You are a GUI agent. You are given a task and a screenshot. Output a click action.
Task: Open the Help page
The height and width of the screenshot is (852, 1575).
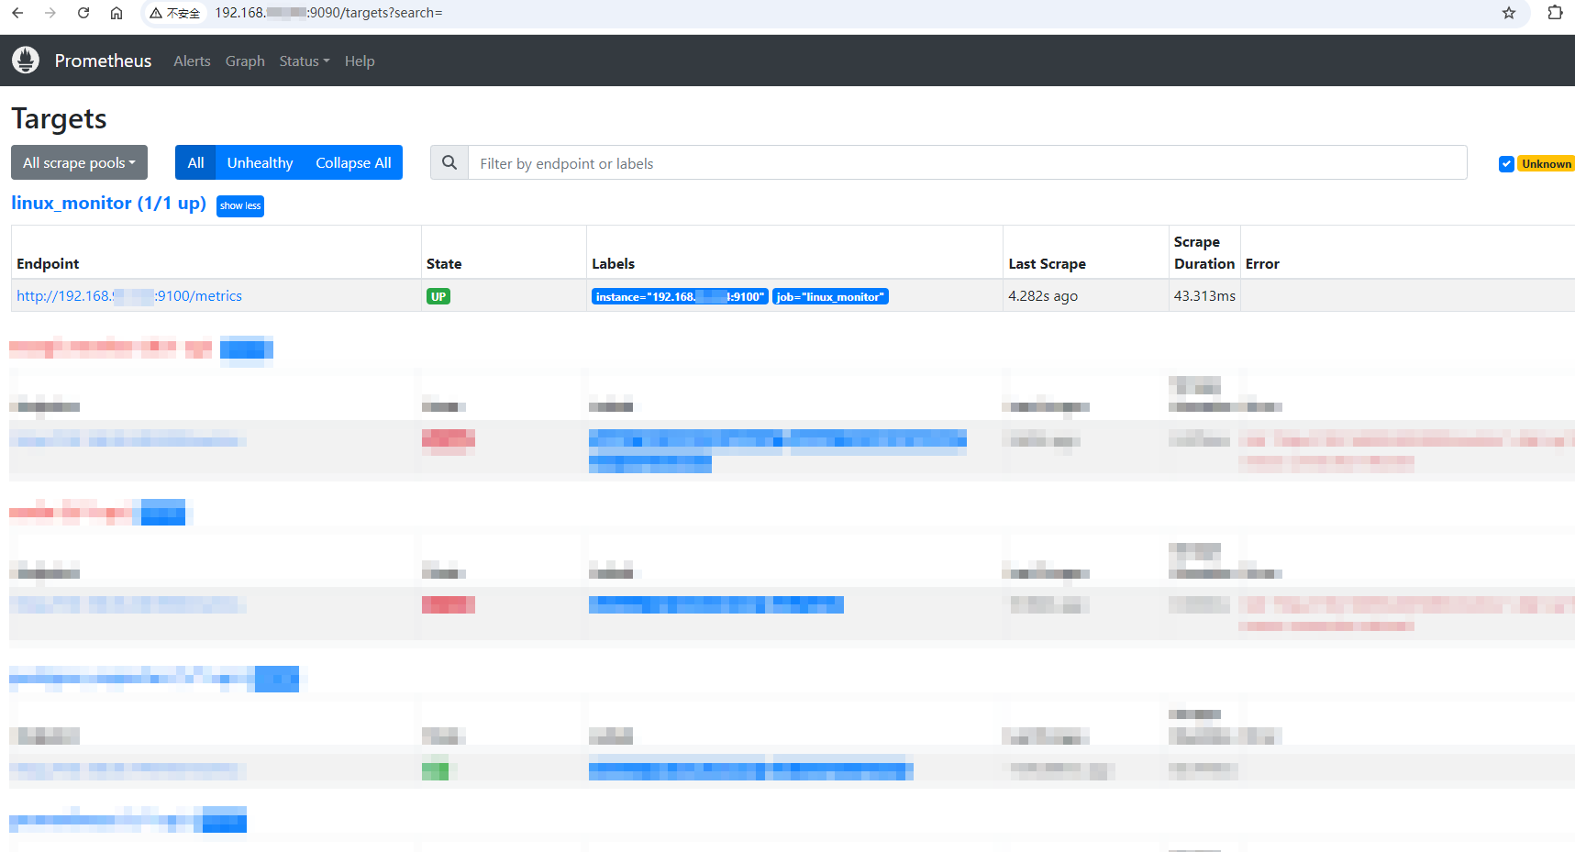[x=360, y=61]
